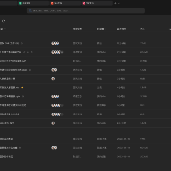This screenshot has width=171, height=171.
Task: Sort by the 大小 column header
Action: [142, 29]
